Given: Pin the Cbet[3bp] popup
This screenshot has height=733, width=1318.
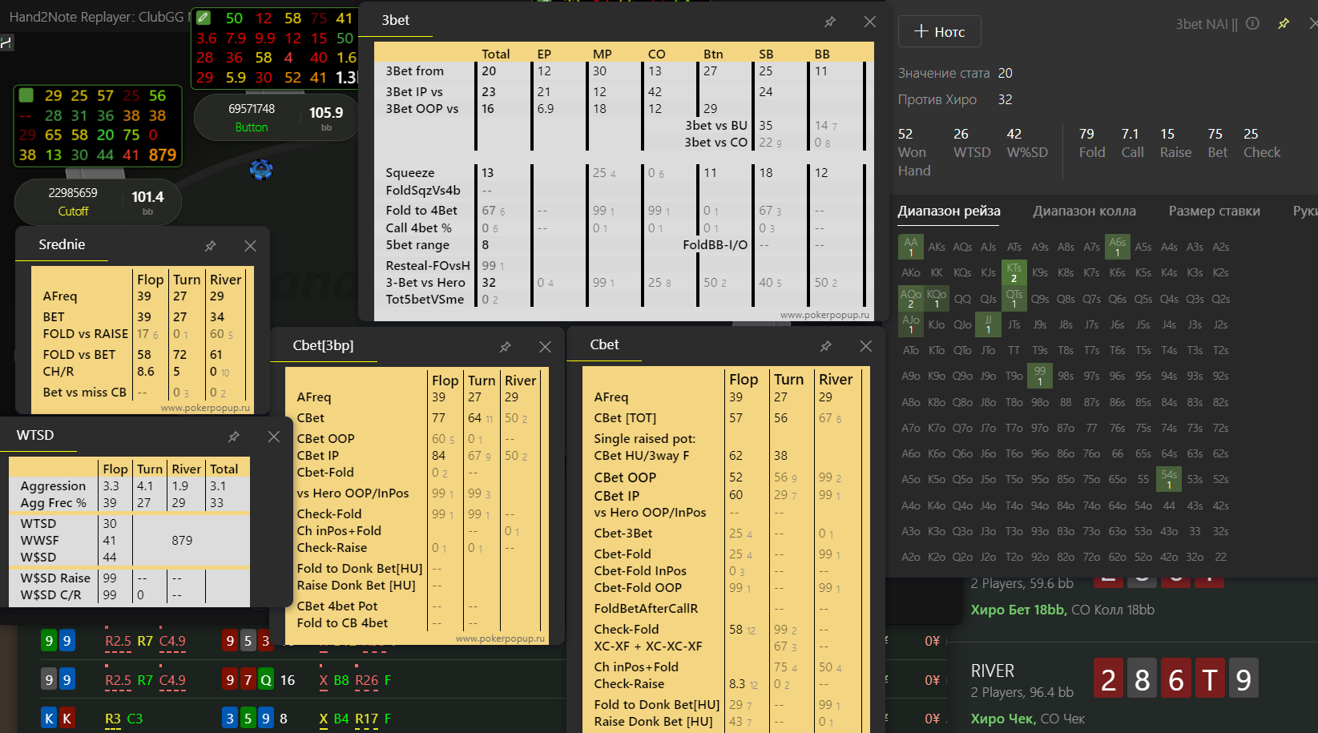Looking at the screenshot, I should pos(505,347).
